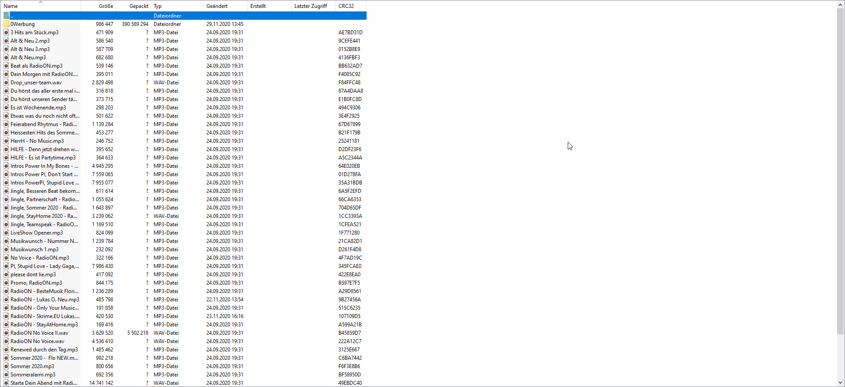Click the 0Werbung folder icon
The width and height of the screenshot is (845, 387).
point(6,24)
